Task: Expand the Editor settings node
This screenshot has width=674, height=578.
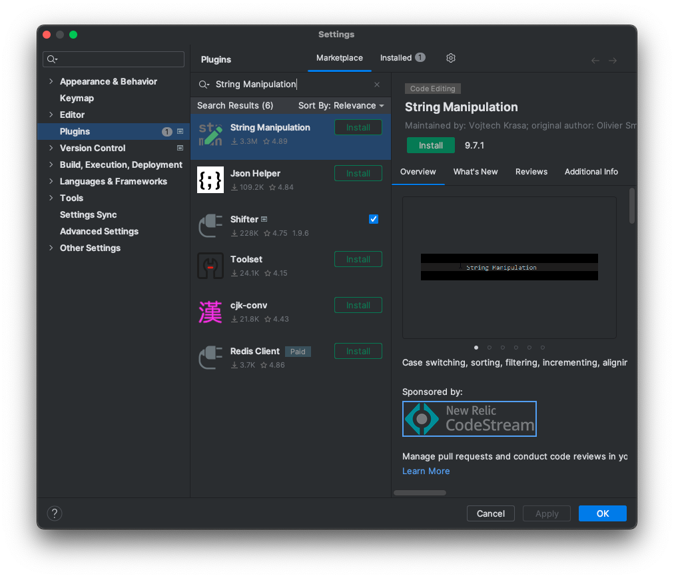Action: 51,115
